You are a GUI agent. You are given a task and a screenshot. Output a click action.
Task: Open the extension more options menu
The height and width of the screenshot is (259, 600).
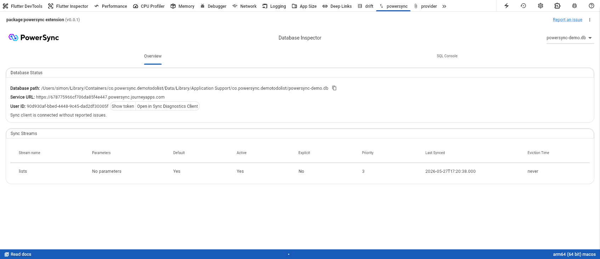[x=590, y=20]
